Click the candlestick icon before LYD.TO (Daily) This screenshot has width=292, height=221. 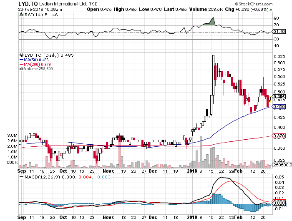(x=22, y=55)
